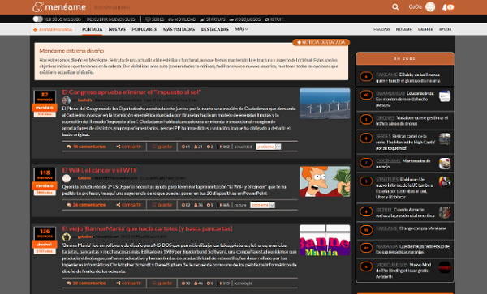Open FAKEAME 'El lobby de las limones' item

coord(407,78)
